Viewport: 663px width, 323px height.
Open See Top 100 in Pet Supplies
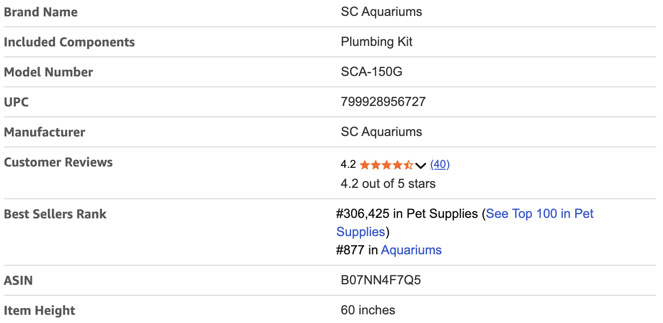pyautogui.click(x=540, y=214)
